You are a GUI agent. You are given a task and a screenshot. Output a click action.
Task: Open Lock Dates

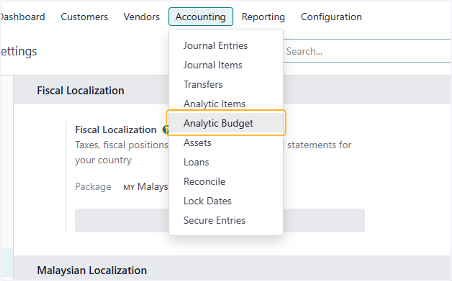[226, 201]
